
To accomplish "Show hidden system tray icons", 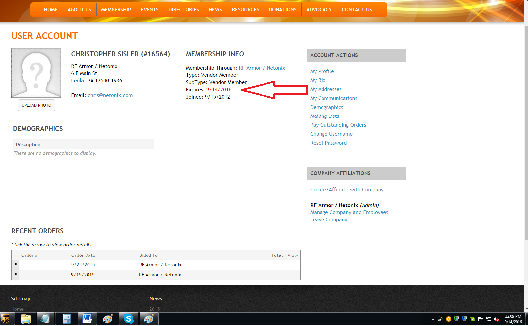I will point(433,319).
